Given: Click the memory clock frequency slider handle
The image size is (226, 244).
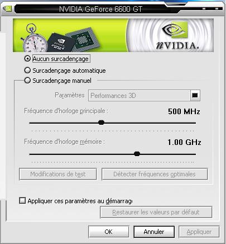Looking at the screenshot, I should pos(137,154).
